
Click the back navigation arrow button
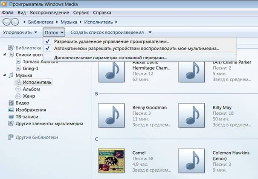pyautogui.click(x=6, y=22)
